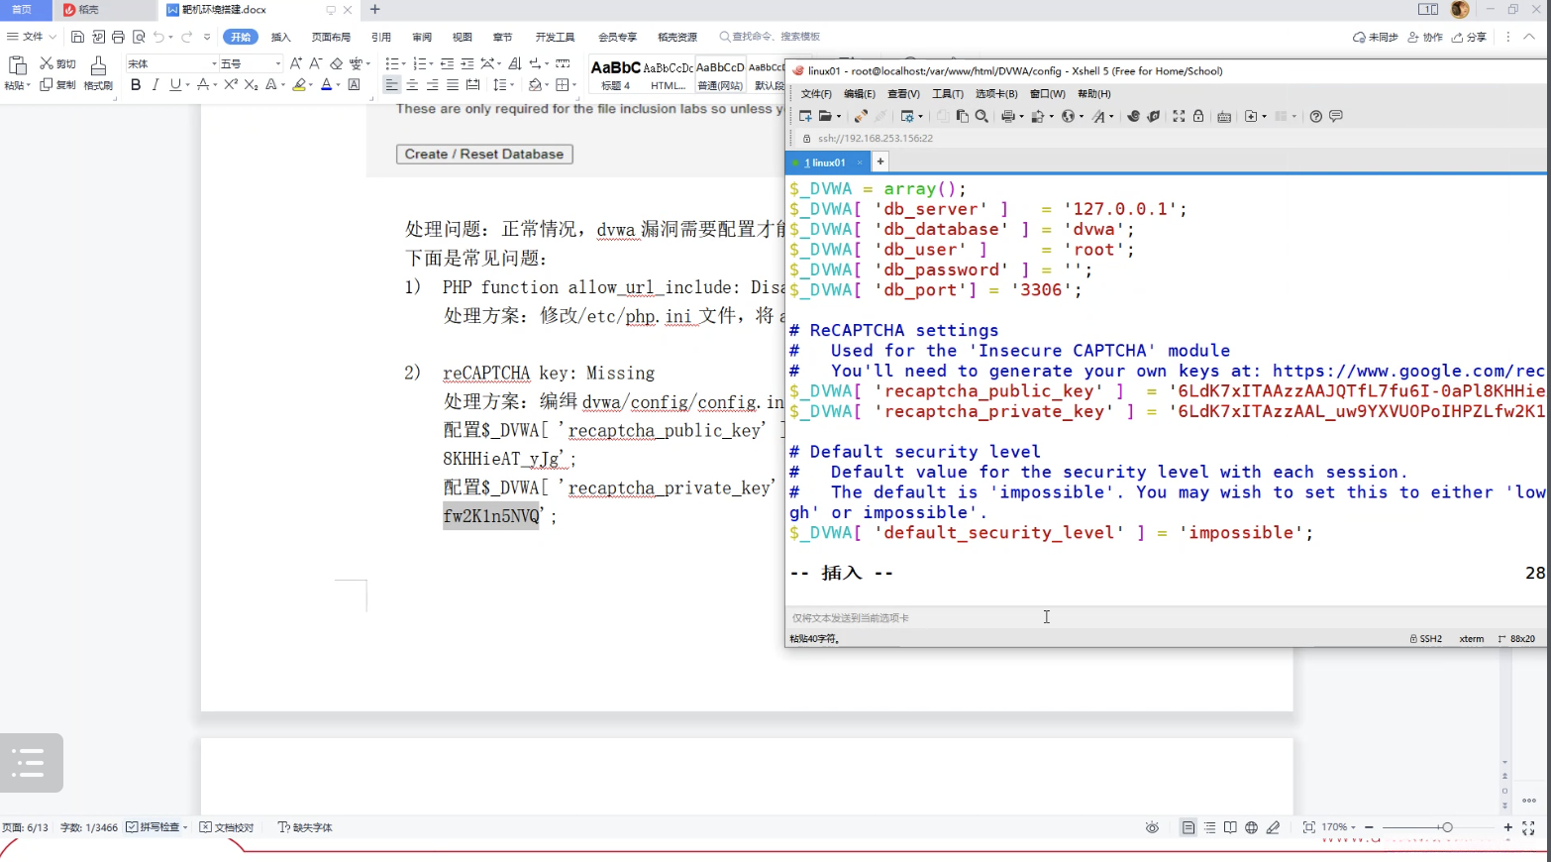Image resolution: width=1551 pixels, height=862 pixels.
Task: Switch to the 插入 ribbon tab
Action: point(281,37)
